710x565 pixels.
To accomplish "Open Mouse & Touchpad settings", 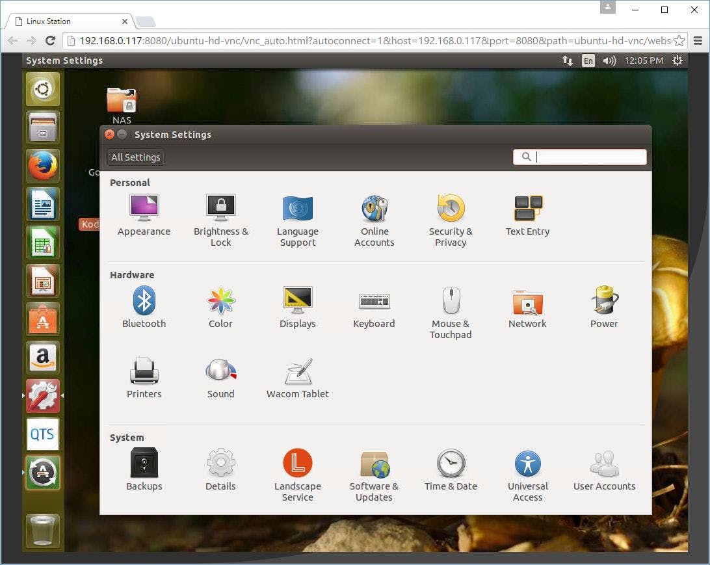I will click(451, 313).
